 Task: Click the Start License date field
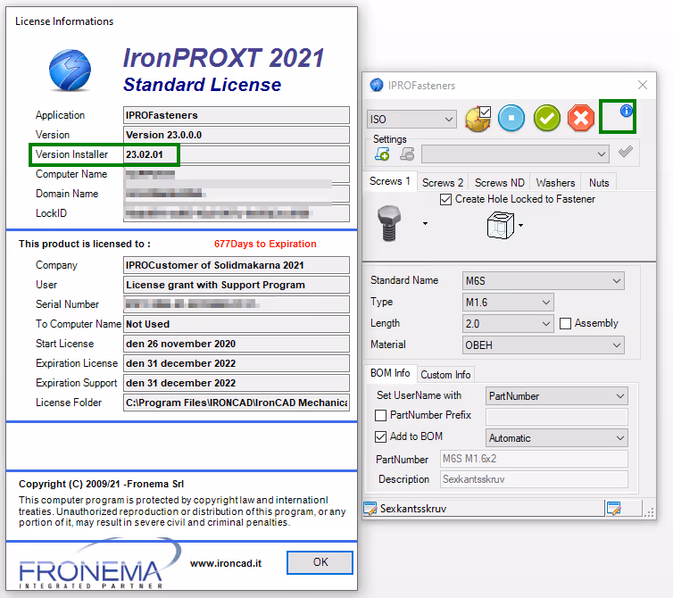click(236, 344)
